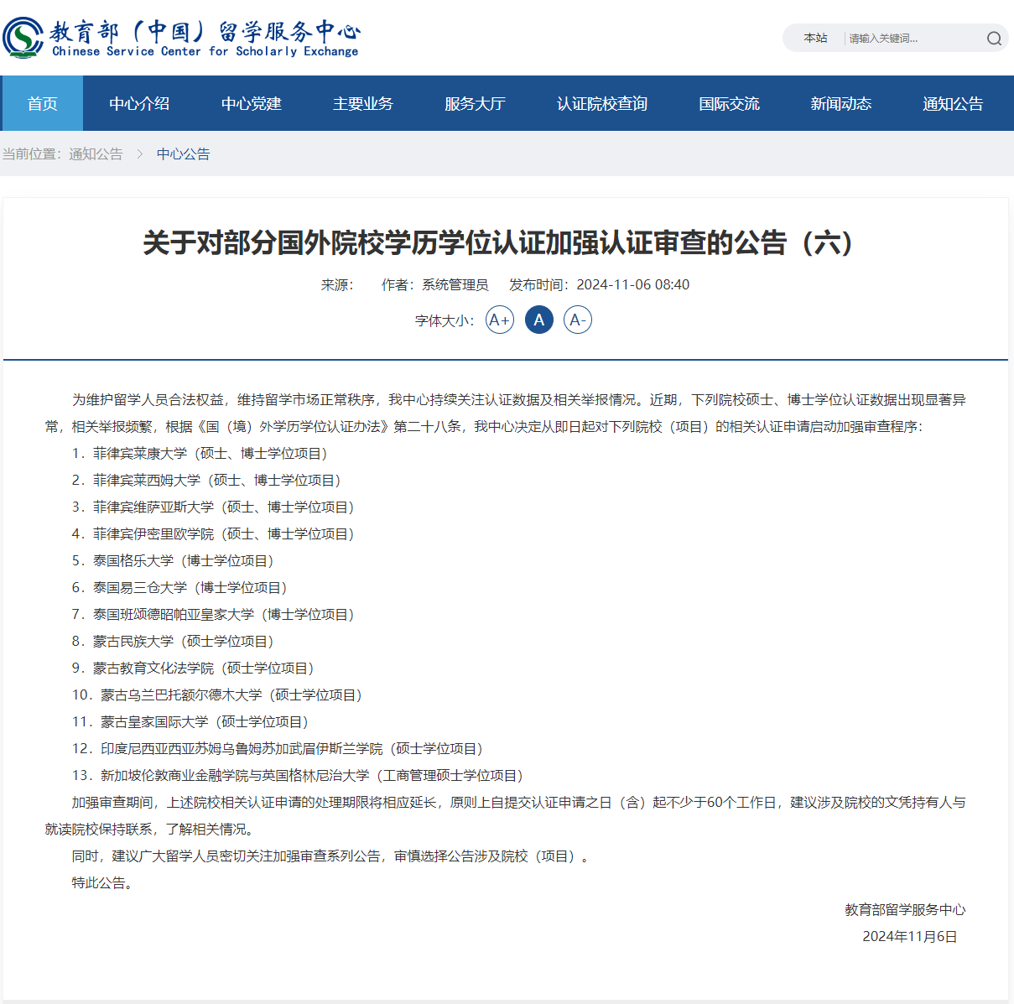Click the announcement title heading
This screenshot has width=1014, height=1004.
[505, 243]
